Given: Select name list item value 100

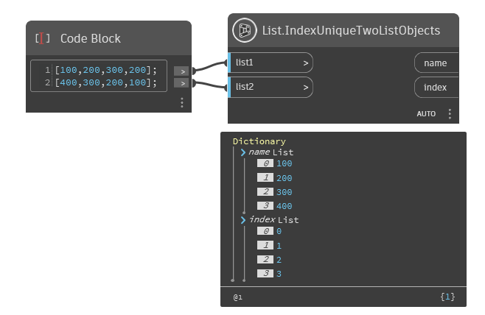Looking at the screenshot, I should (x=285, y=163).
